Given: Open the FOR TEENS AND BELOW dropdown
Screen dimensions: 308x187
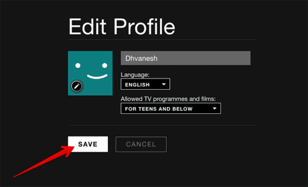Looking at the screenshot, I should point(171,108).
